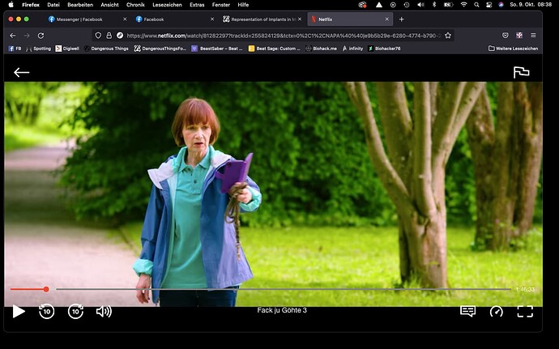
Task: Click the title Fack ju Göhte 3
Action: [282, 310]
